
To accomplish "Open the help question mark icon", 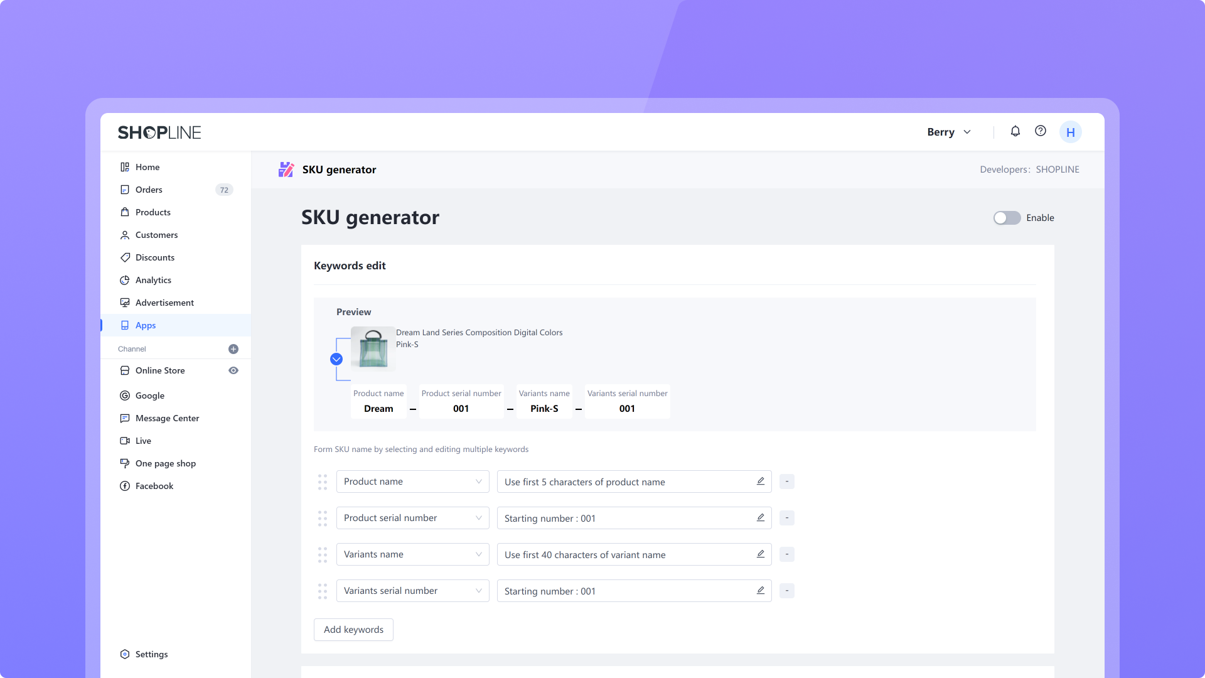I will coord(1041,131).
